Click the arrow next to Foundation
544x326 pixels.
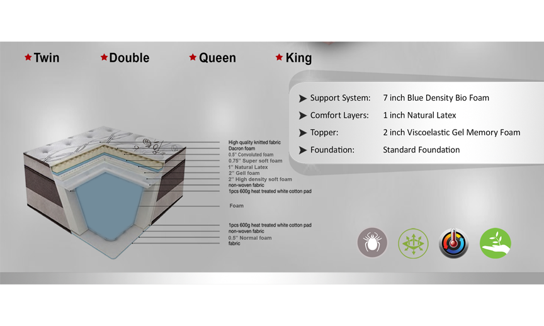tap(303, 150)
